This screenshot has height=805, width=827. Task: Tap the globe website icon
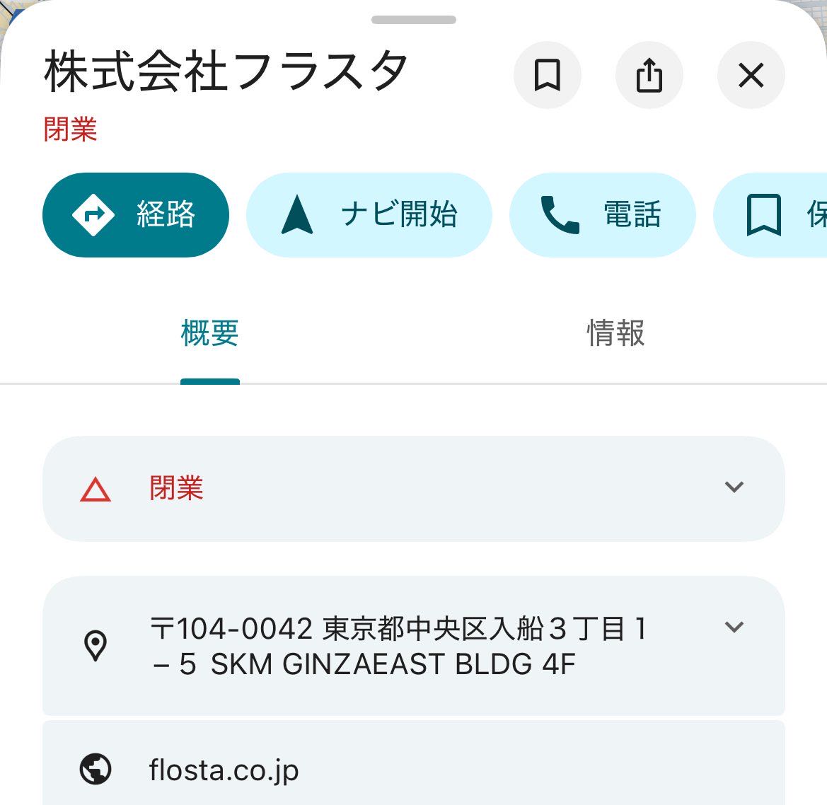coord(96,769)
